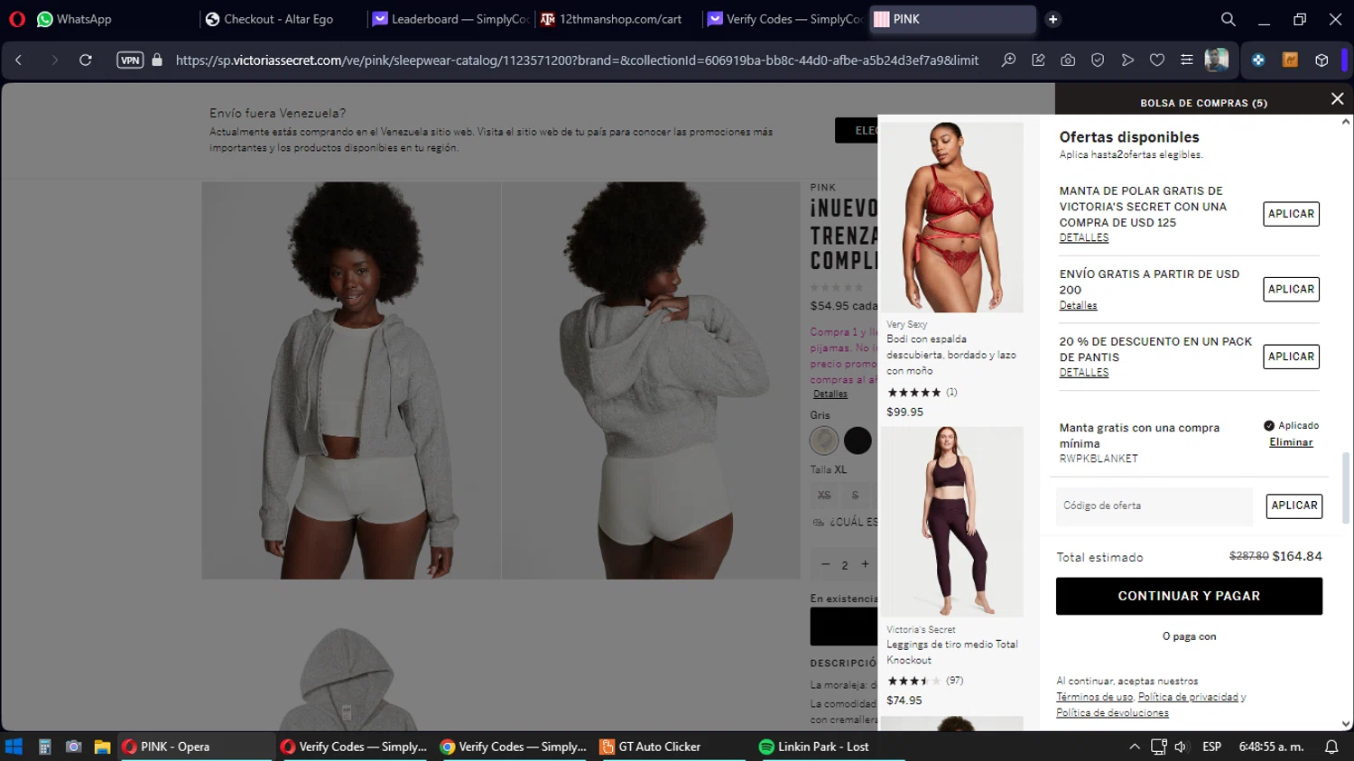The image size is (1354, 761).
Task: Open the Política de privacidad link
Action: pos(1188,697)
